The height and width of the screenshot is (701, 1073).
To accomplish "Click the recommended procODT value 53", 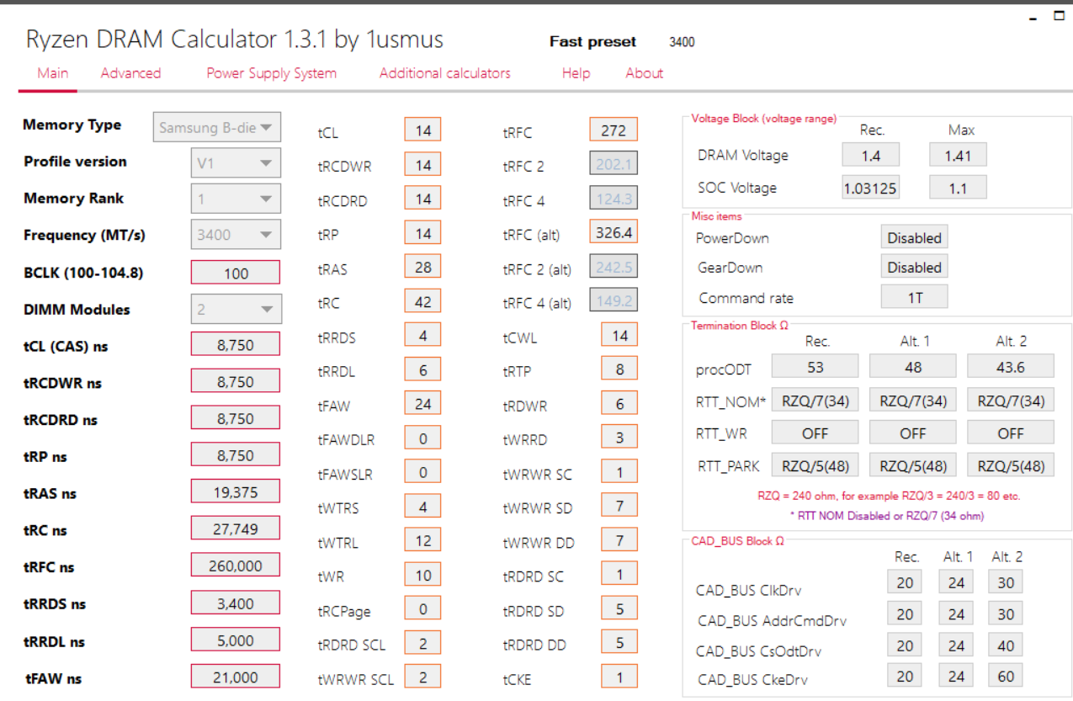I will coord(815,366).
